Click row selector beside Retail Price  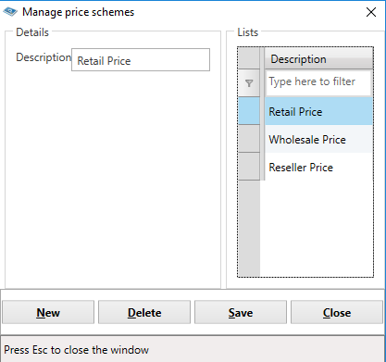click(249, 111)
